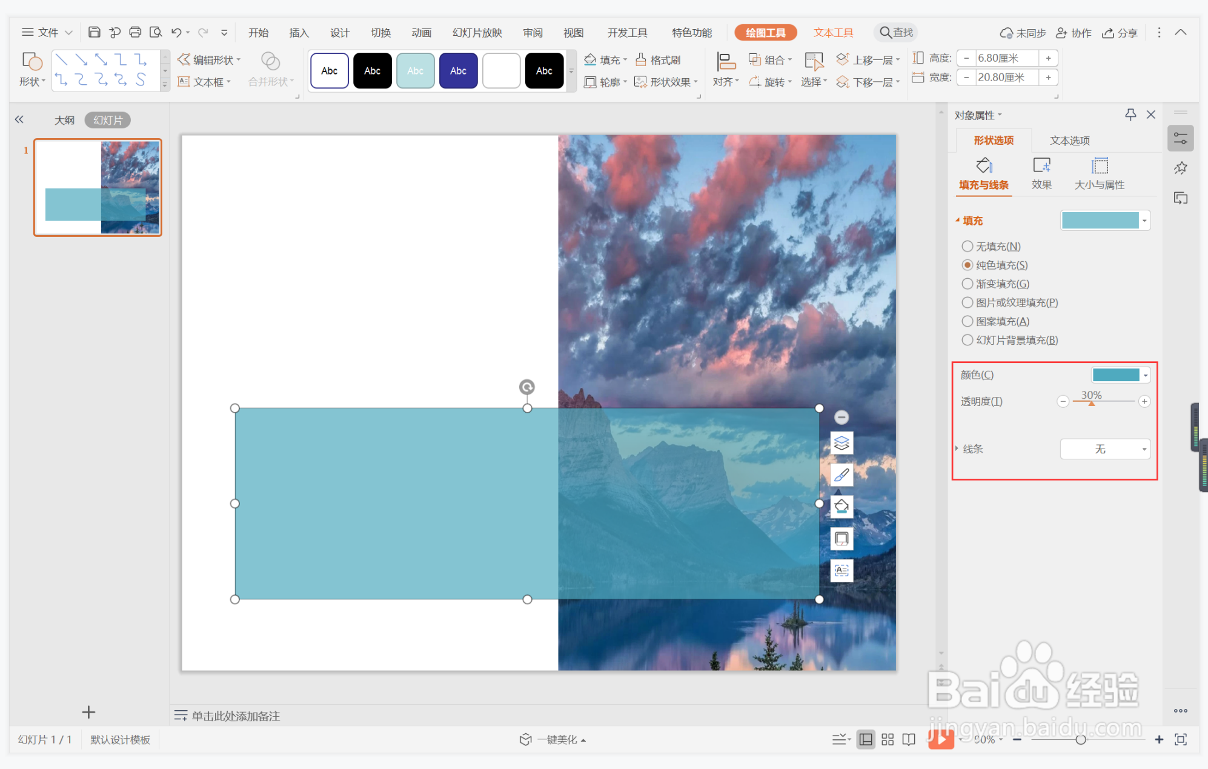The width and height of the screenshot is (1208, 769).
Task: Click the Save icon in quick toolbar
Action: pos(94,32)
